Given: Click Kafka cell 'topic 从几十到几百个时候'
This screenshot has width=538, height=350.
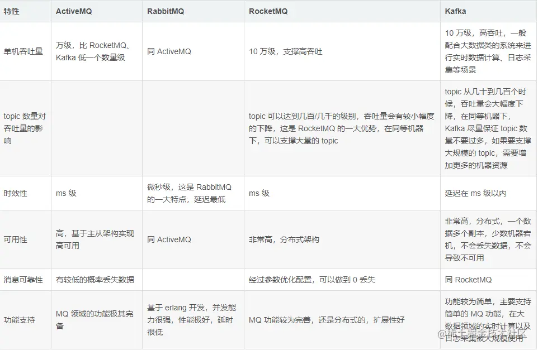Looking at the screenshot, I should click(x=488, y=128).
